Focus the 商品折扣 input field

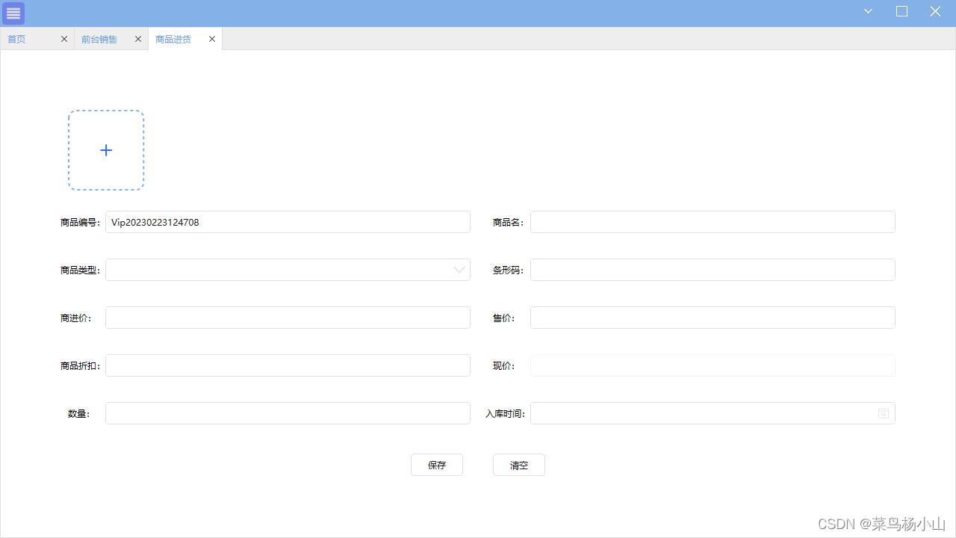(x=288, y=365)
